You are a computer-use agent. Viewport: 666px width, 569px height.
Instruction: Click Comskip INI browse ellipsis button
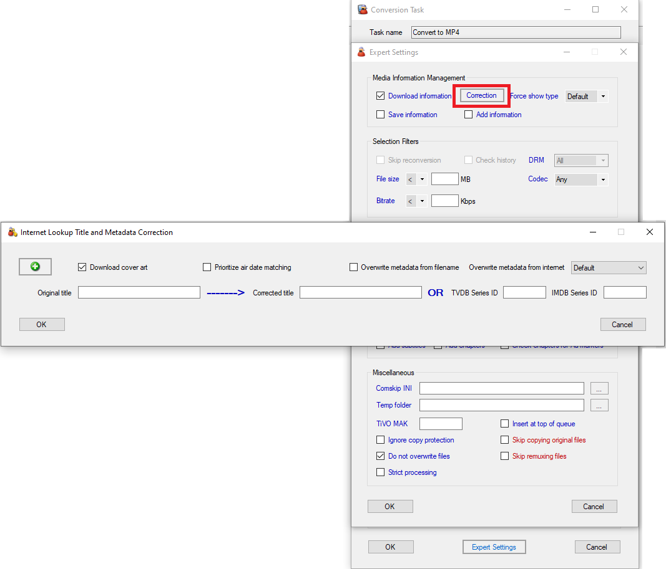[x=599, y=388]
